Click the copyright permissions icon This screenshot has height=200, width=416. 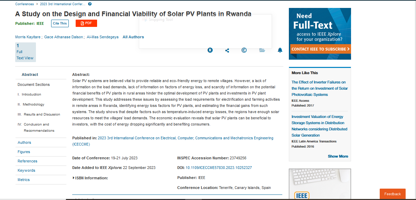tap(244, 50)
